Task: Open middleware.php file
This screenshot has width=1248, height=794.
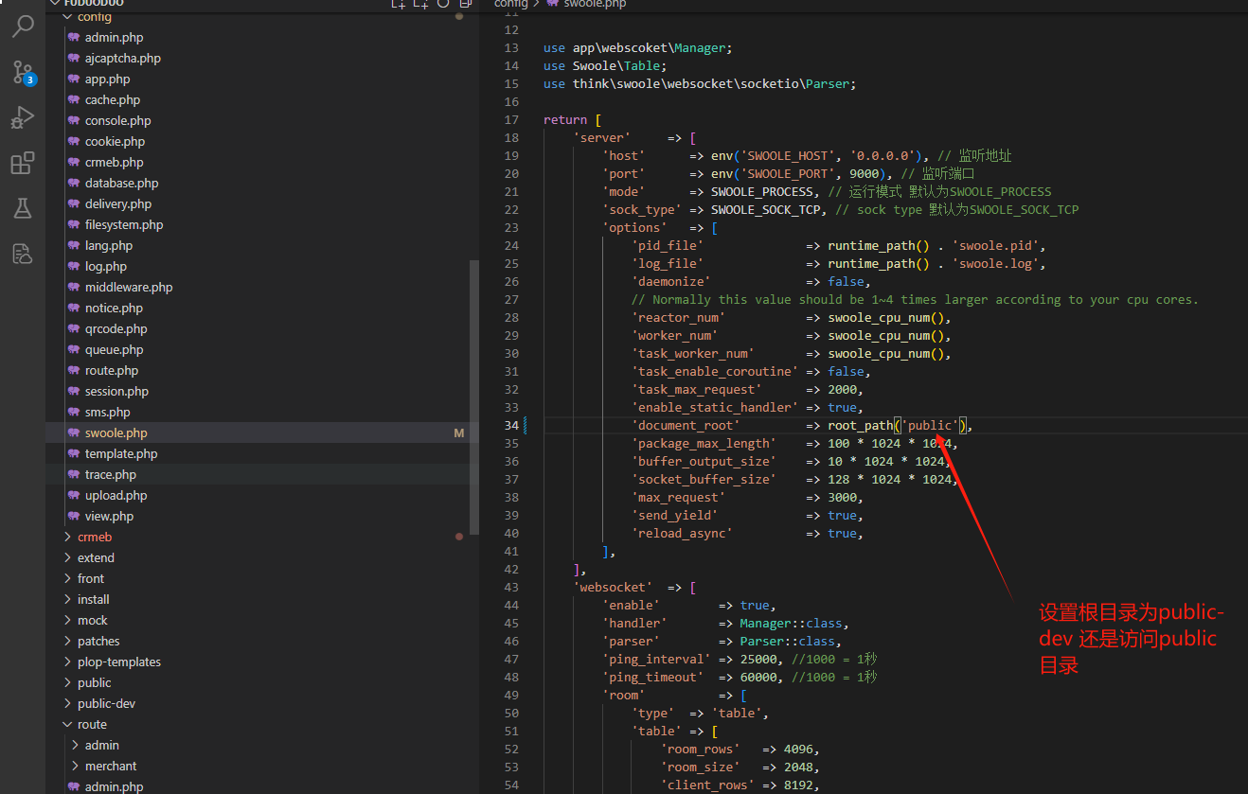Action: [129, 287]
